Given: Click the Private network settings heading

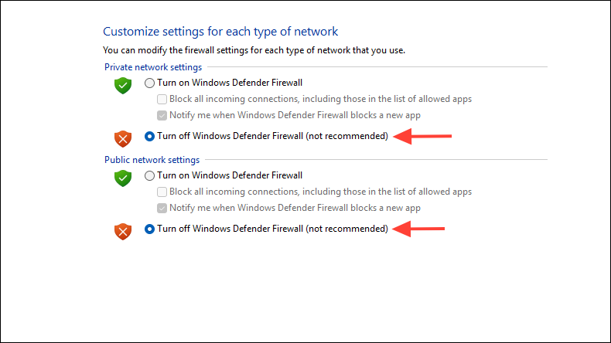Looking at the screenshot, I should click(153, 67).
